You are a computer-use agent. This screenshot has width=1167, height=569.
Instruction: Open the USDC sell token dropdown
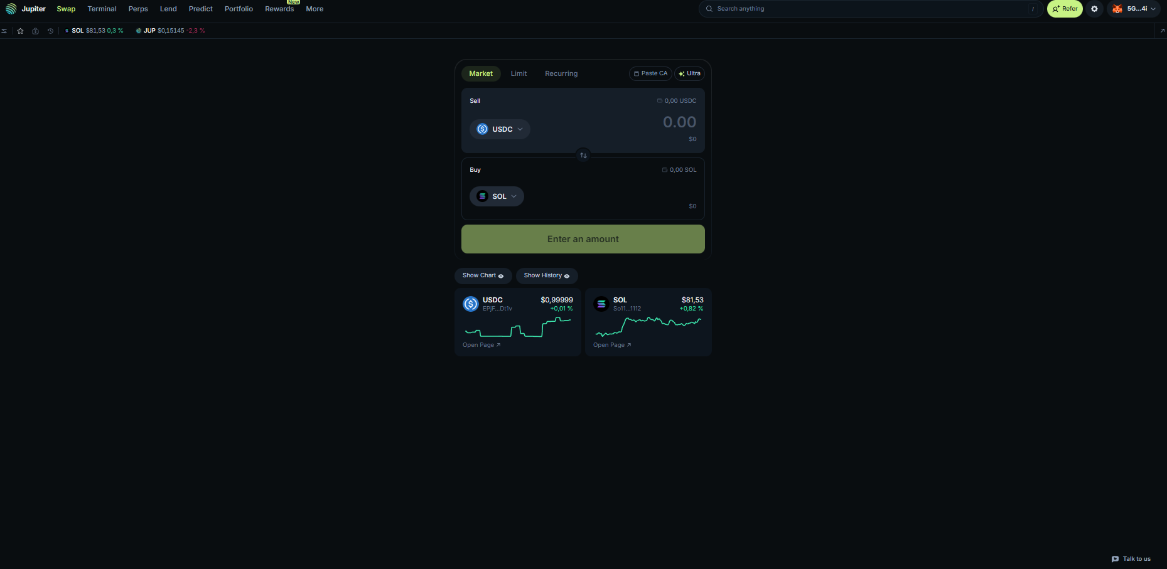500,129
